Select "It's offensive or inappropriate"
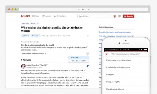Screen dimensions: 157x94 pos(126,68)
